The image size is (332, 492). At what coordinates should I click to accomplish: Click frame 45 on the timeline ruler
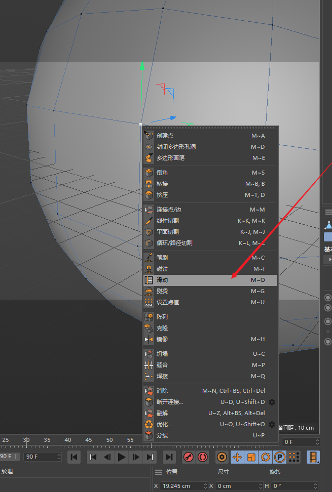(88, 440)
